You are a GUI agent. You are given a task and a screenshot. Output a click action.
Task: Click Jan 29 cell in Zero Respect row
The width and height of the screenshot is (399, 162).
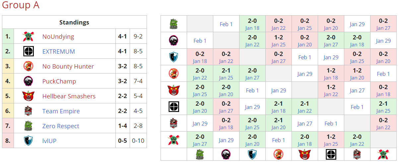click(357, 24)
